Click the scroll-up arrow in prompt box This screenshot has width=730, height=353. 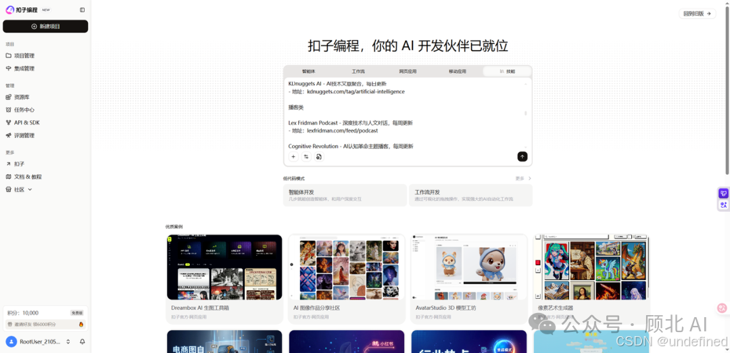click(526, 84)
